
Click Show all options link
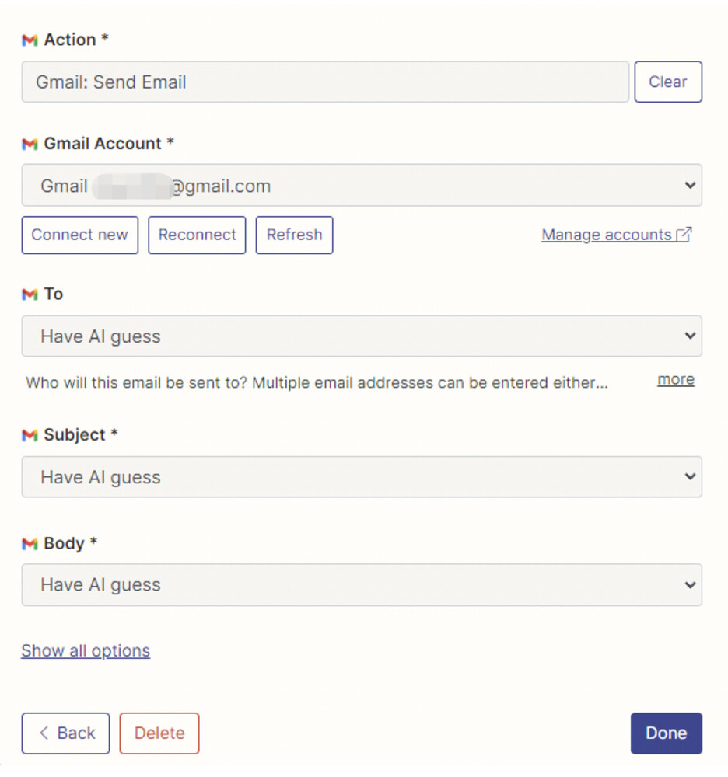tap(86, 650)
